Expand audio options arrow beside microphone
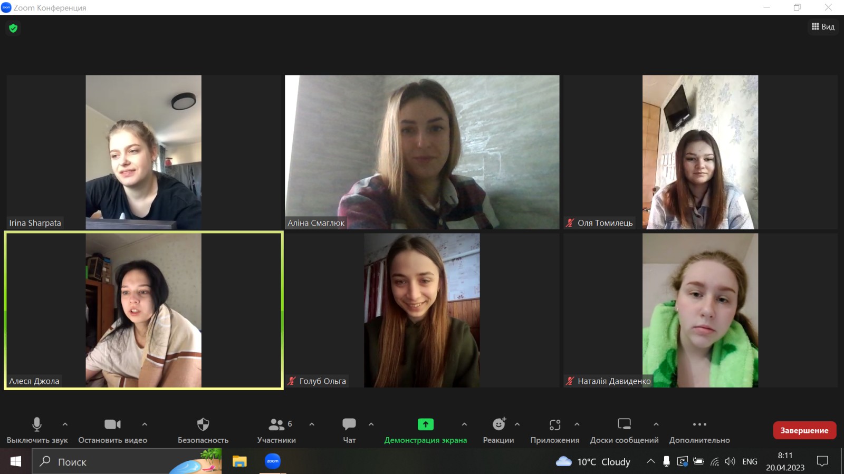Viewport: 844px width, 474px height. (65, 424)
